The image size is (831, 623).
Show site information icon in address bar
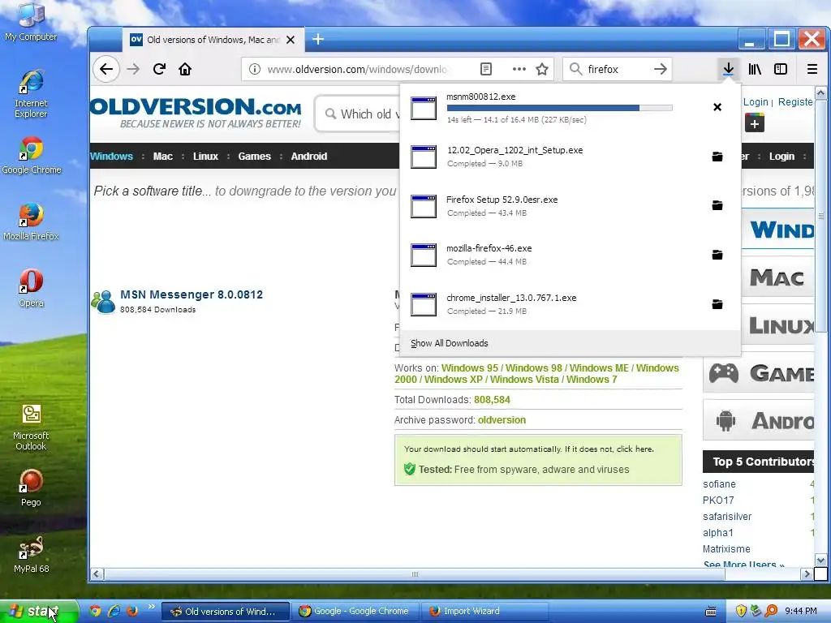(x=255, y=69)
